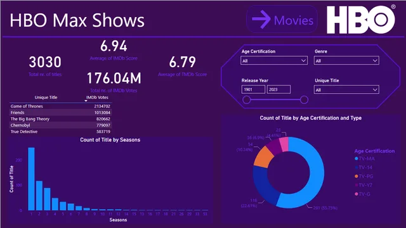Click the bar for 3 seasons
Viewport: 406px width, 228px height.
coord(47,199)
